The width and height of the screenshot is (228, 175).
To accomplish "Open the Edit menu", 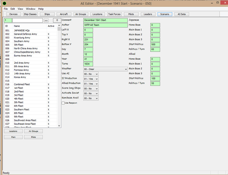I will [13, 9].
